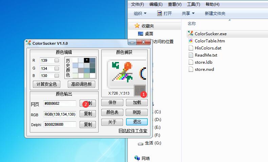Click the 关于 about button
Screen dimensions: 268x162
[112, 122]
